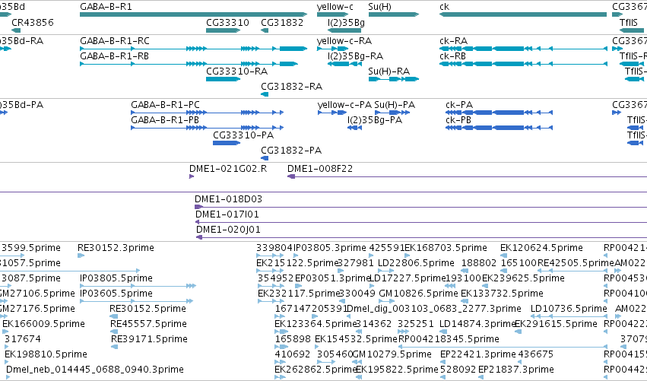Click EST EP22421.3prime
The width and height of the screenshot is (647, 381).
point(477,354)
